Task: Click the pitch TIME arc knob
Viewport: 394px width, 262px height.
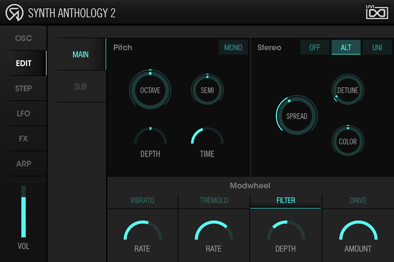Action: click(x=207, y=136)
